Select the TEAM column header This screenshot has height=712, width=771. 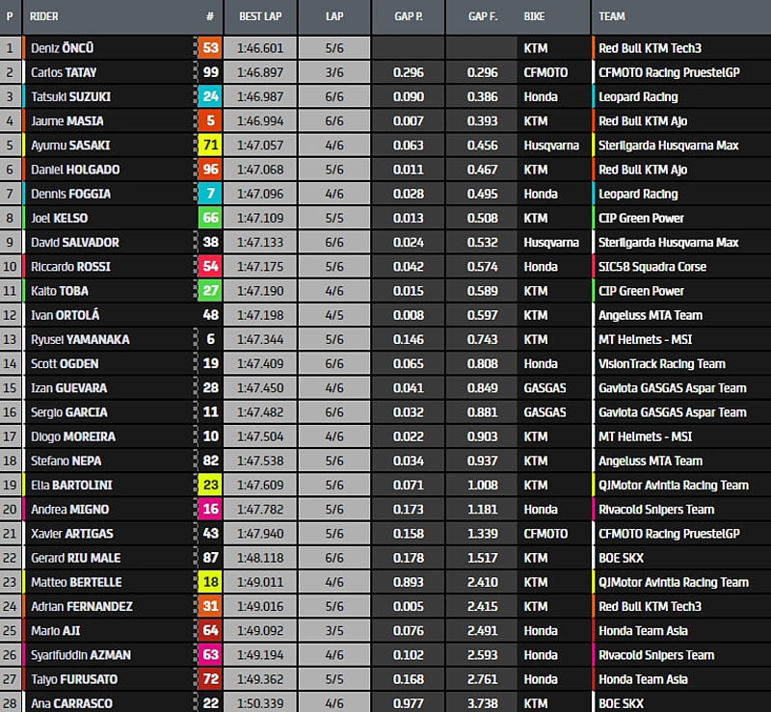pos(612,16)
